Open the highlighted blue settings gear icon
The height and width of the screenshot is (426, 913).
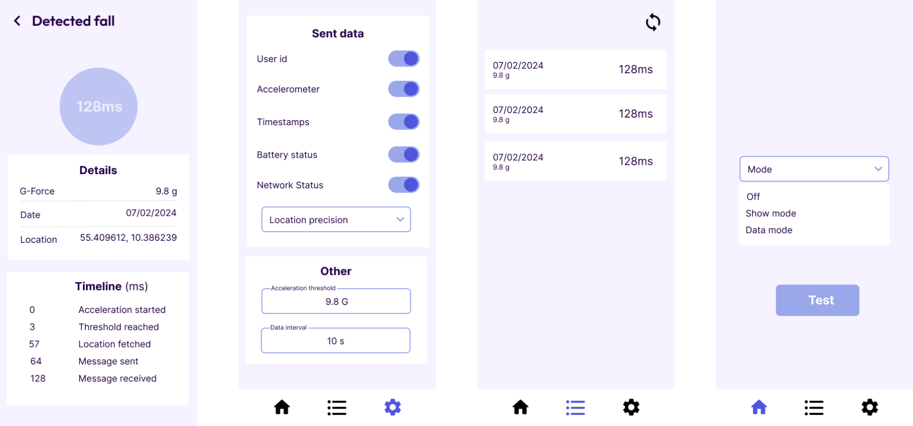coord(392,407)
